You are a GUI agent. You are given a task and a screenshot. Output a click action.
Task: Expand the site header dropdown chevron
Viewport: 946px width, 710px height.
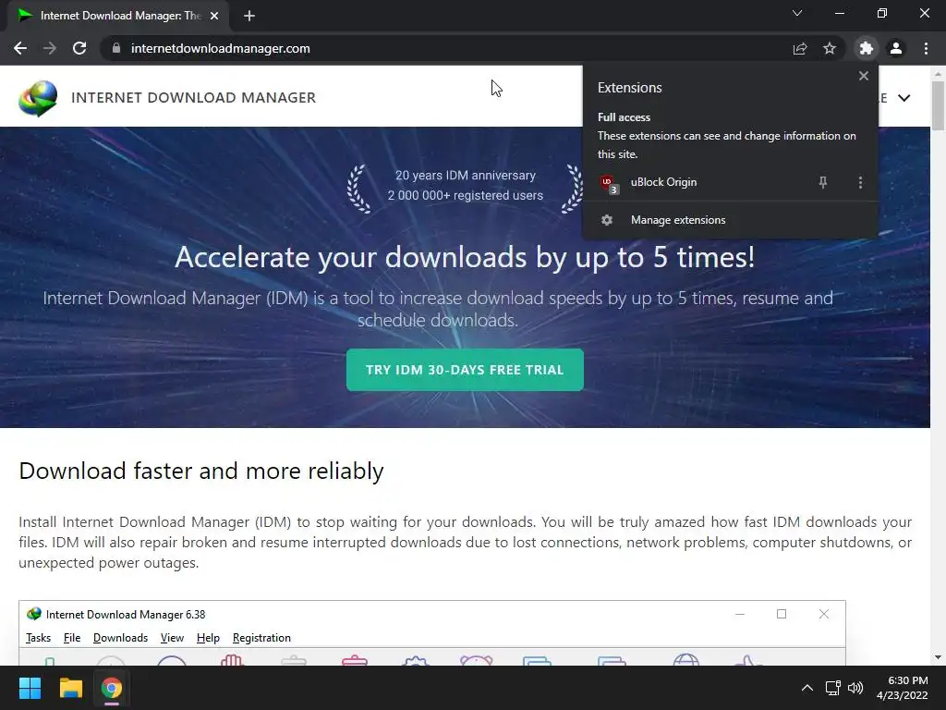904,98
